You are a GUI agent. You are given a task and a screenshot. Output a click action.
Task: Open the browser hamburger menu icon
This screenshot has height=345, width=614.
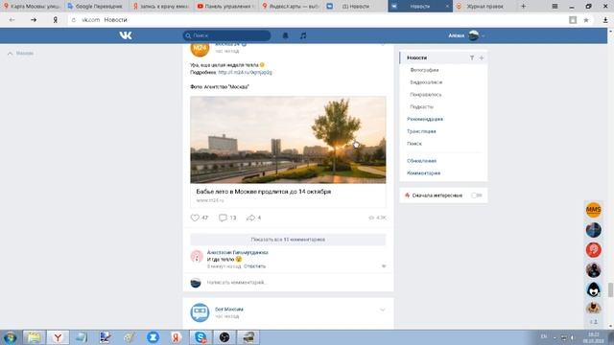coord(555,7)
